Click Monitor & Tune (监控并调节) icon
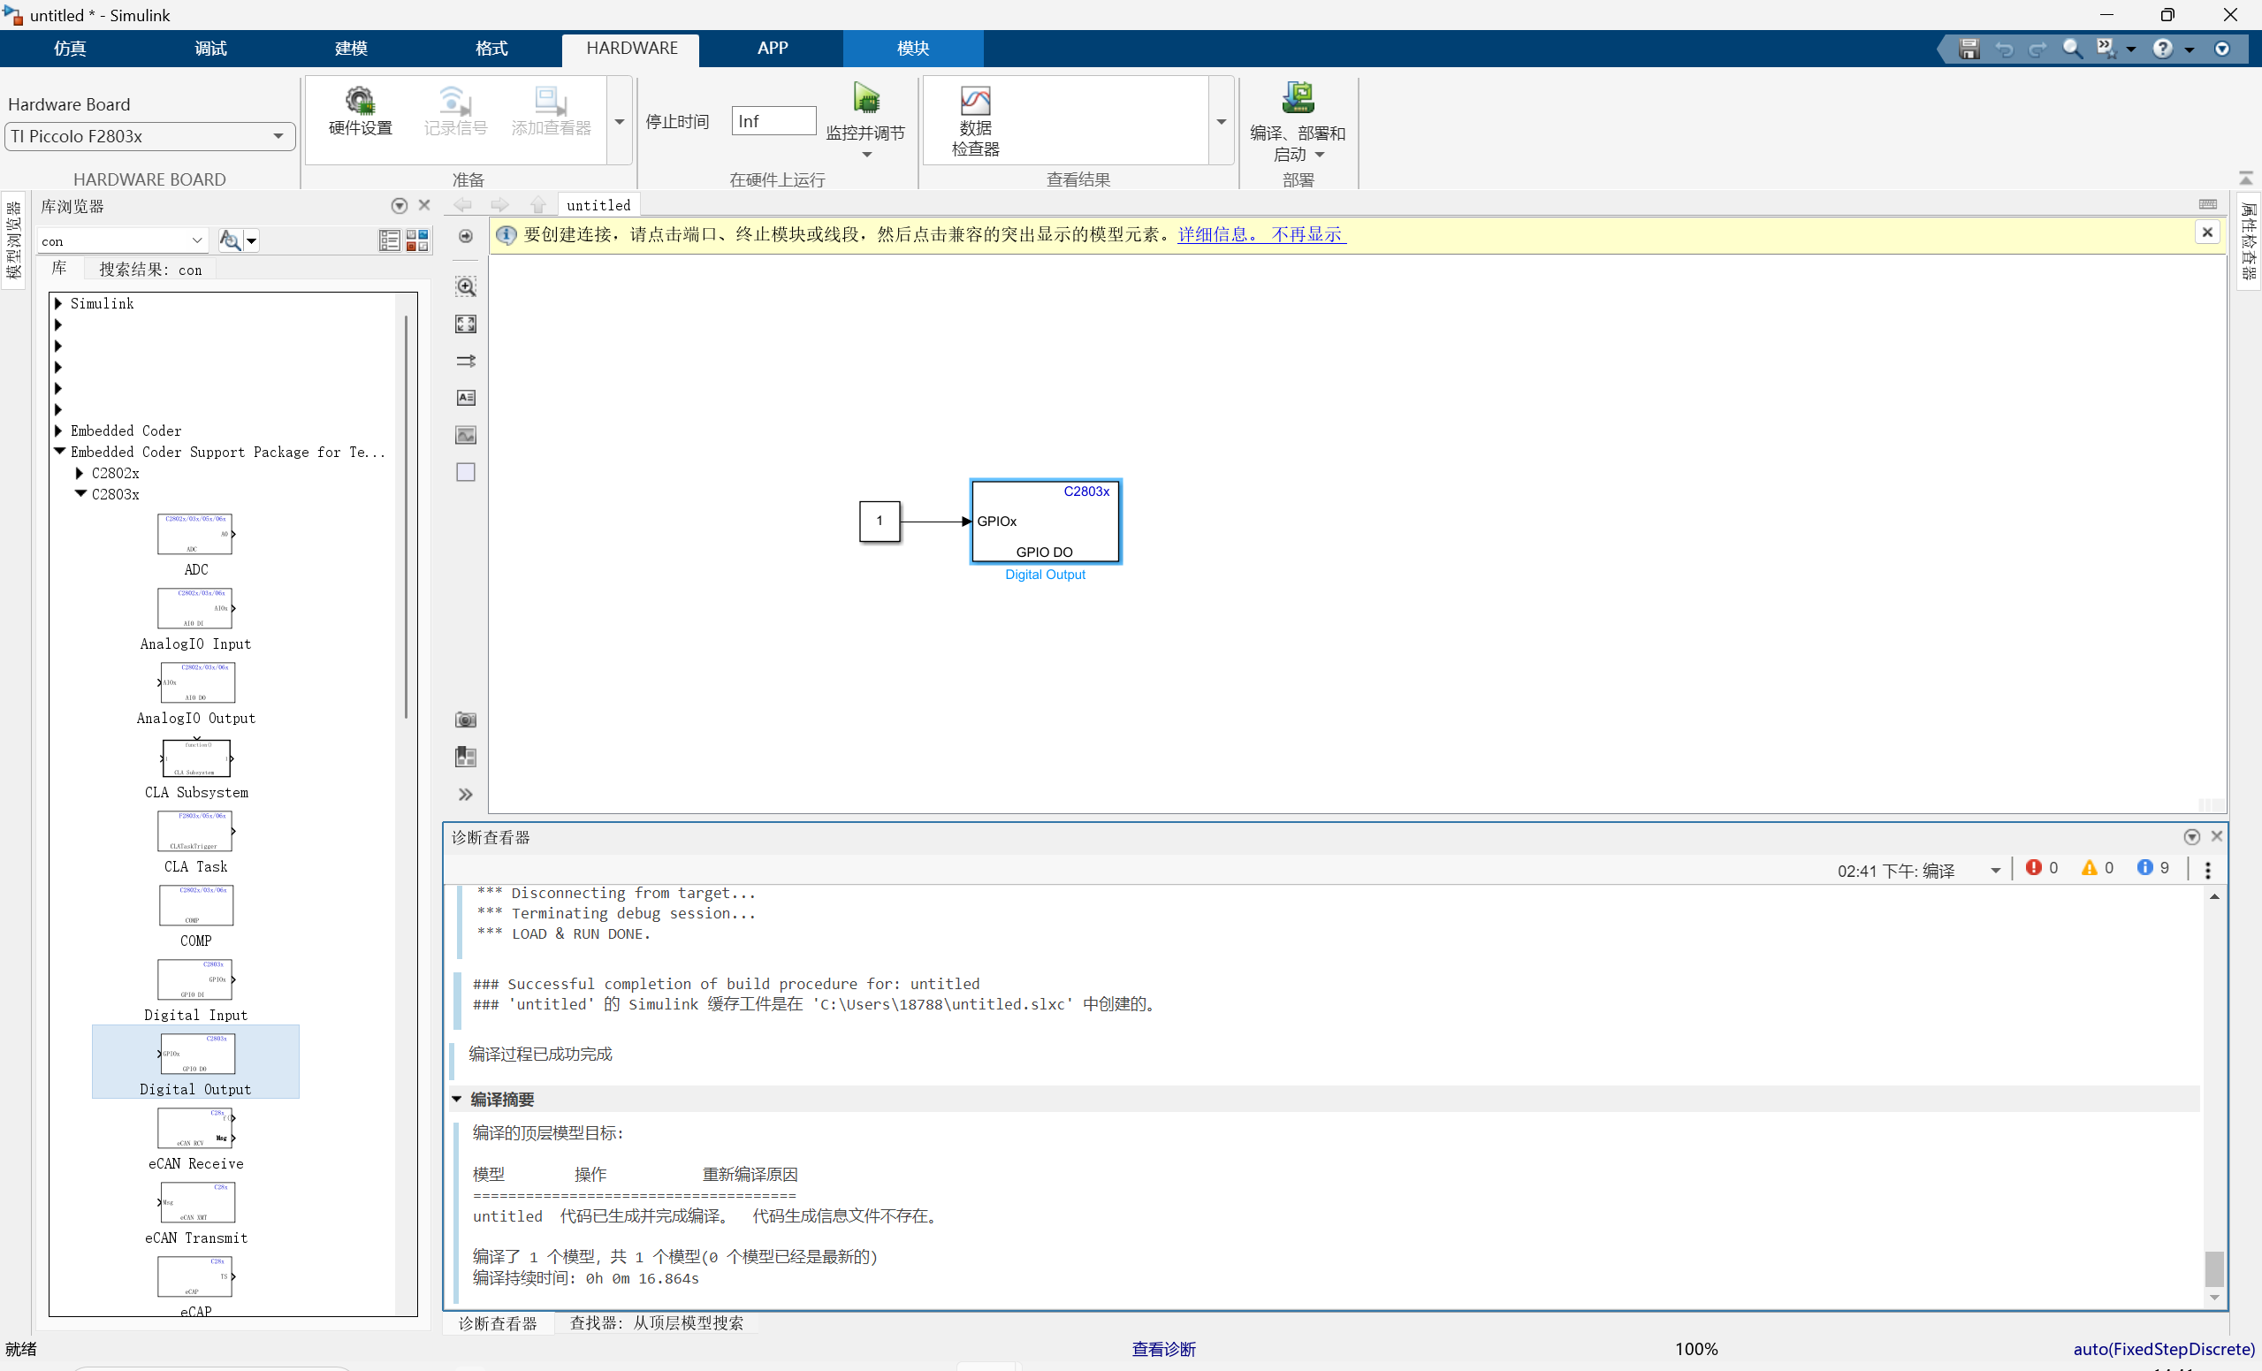The width and height of the screenshot is (2262, 1371). 864,99
